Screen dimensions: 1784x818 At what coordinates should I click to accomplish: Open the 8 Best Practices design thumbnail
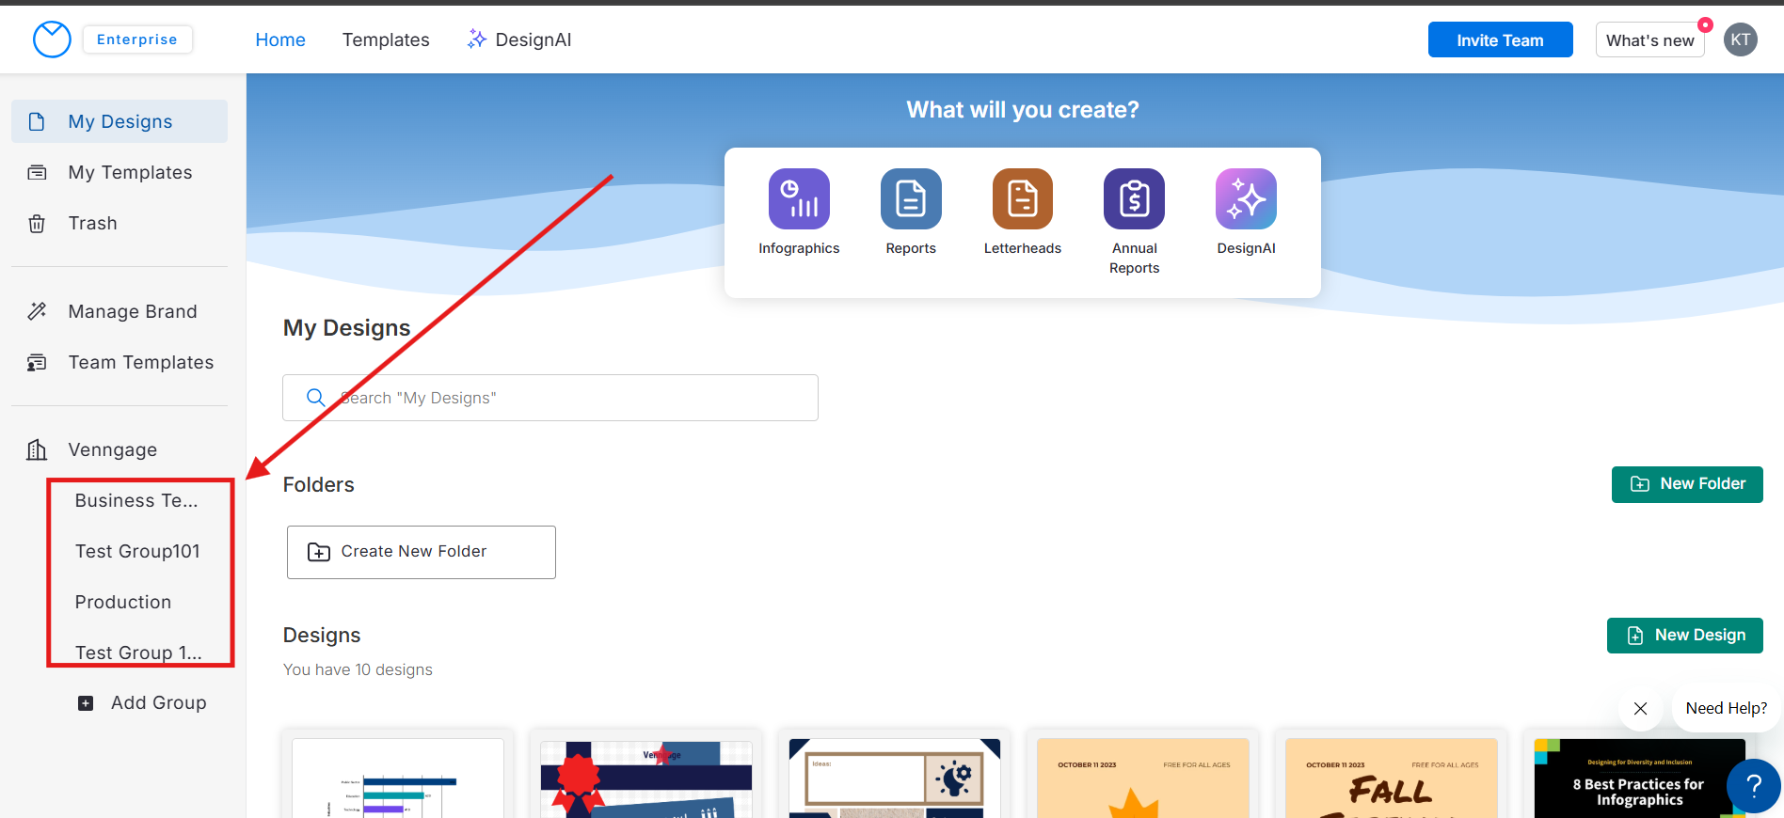(x=1637, y=779)
